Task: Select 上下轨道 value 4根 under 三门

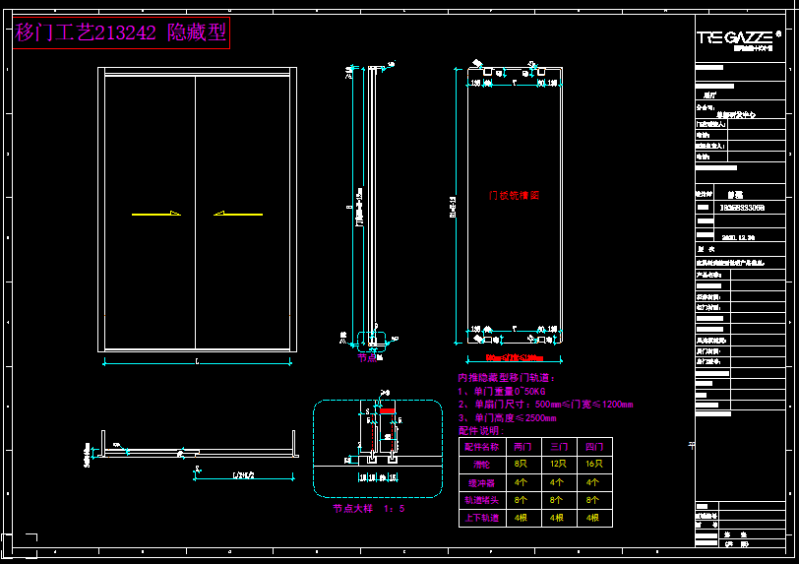Action: [557, 518]
